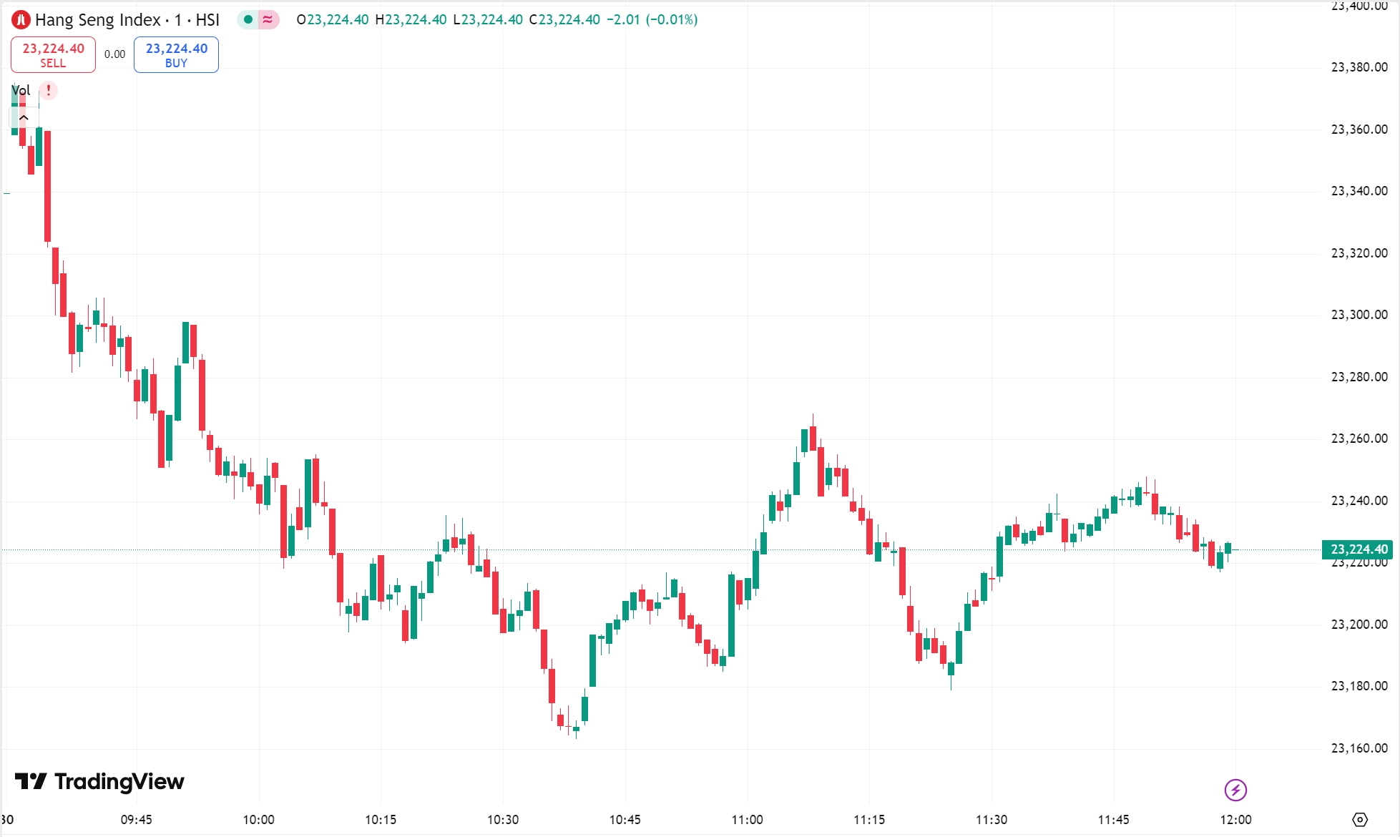Click the TradingView logo
1400x837 pixels.
[99, 781]
